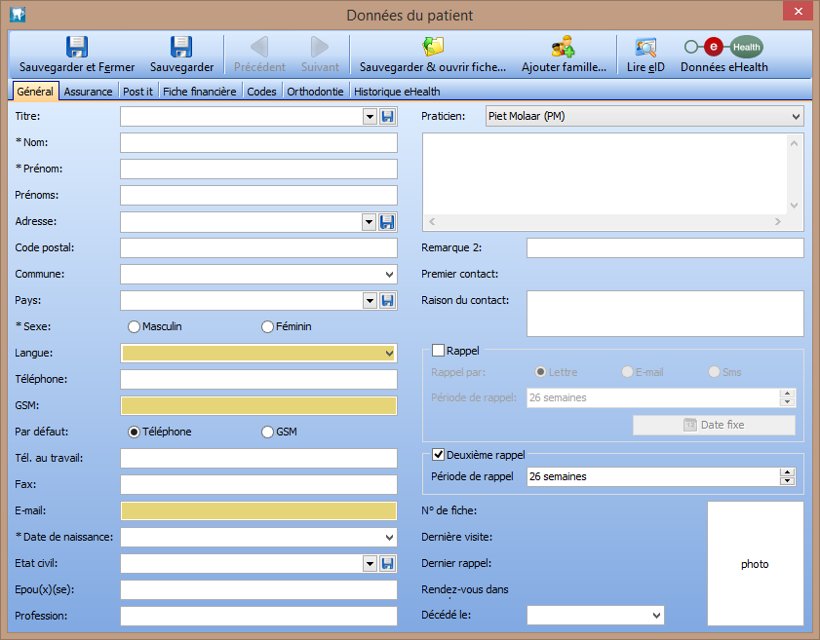Select the Masculin radio button

click(x=135, y=326)
